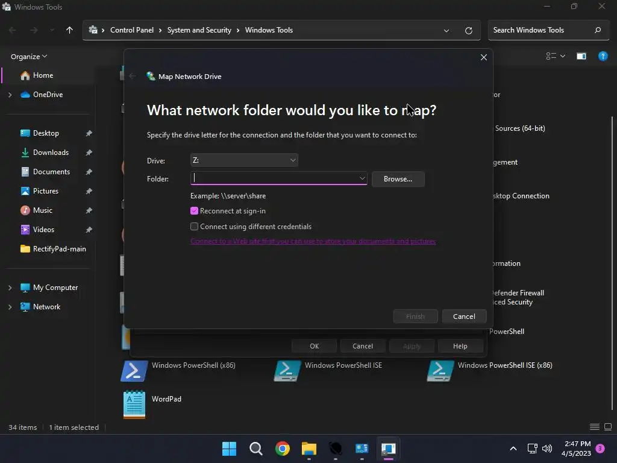
Task: Uncheck Reconnect at sign-in
Action: 194,211
